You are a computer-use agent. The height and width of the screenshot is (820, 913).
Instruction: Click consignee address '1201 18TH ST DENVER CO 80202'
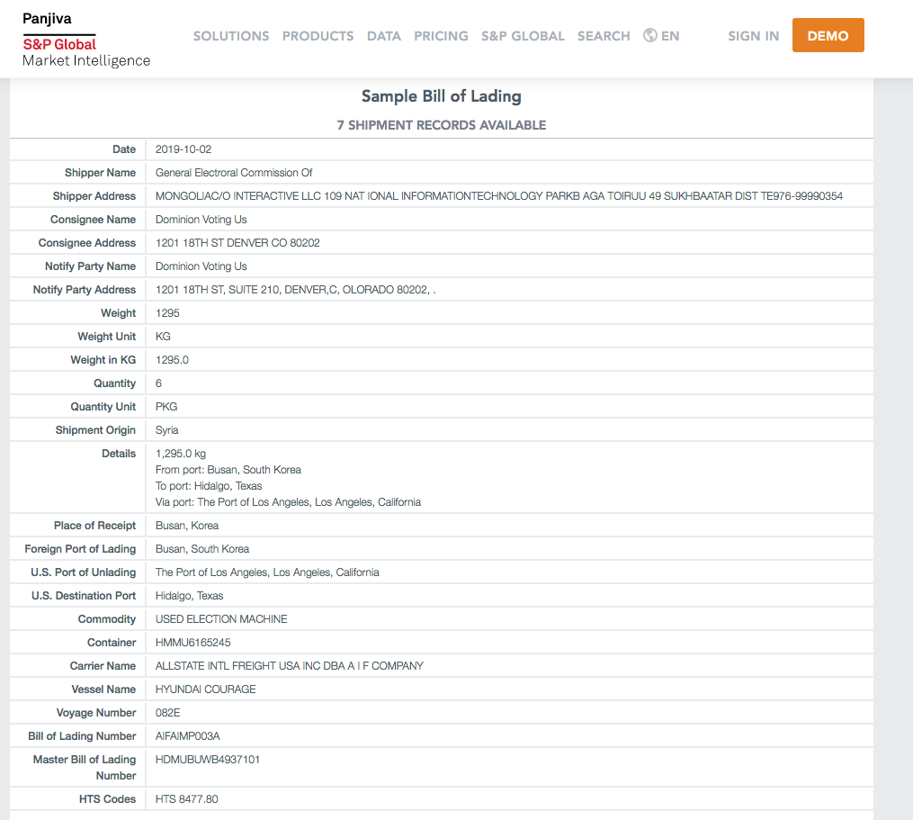(x=237, y=242)
